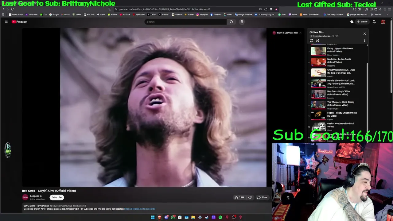Screen dimensions: 393x221
Task: Open the Google Translate bookmark
Action: 243,14
